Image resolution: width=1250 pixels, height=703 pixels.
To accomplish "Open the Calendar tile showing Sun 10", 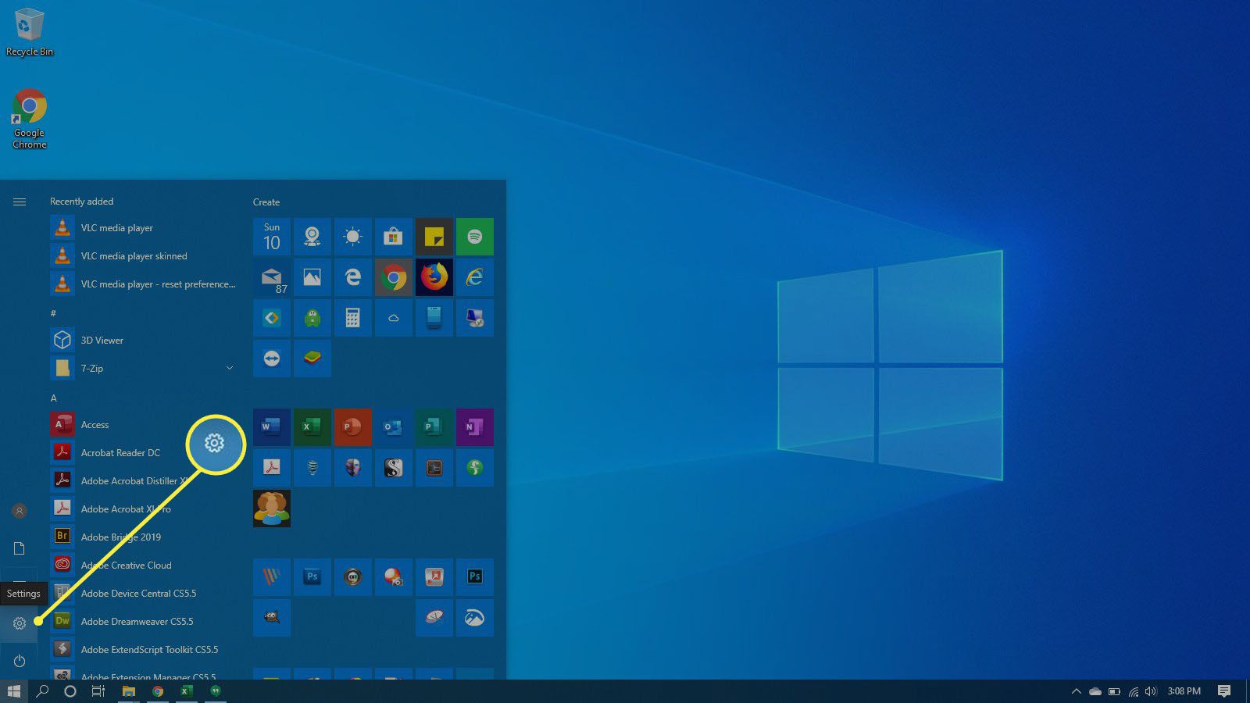I will [x=272, y=237].
